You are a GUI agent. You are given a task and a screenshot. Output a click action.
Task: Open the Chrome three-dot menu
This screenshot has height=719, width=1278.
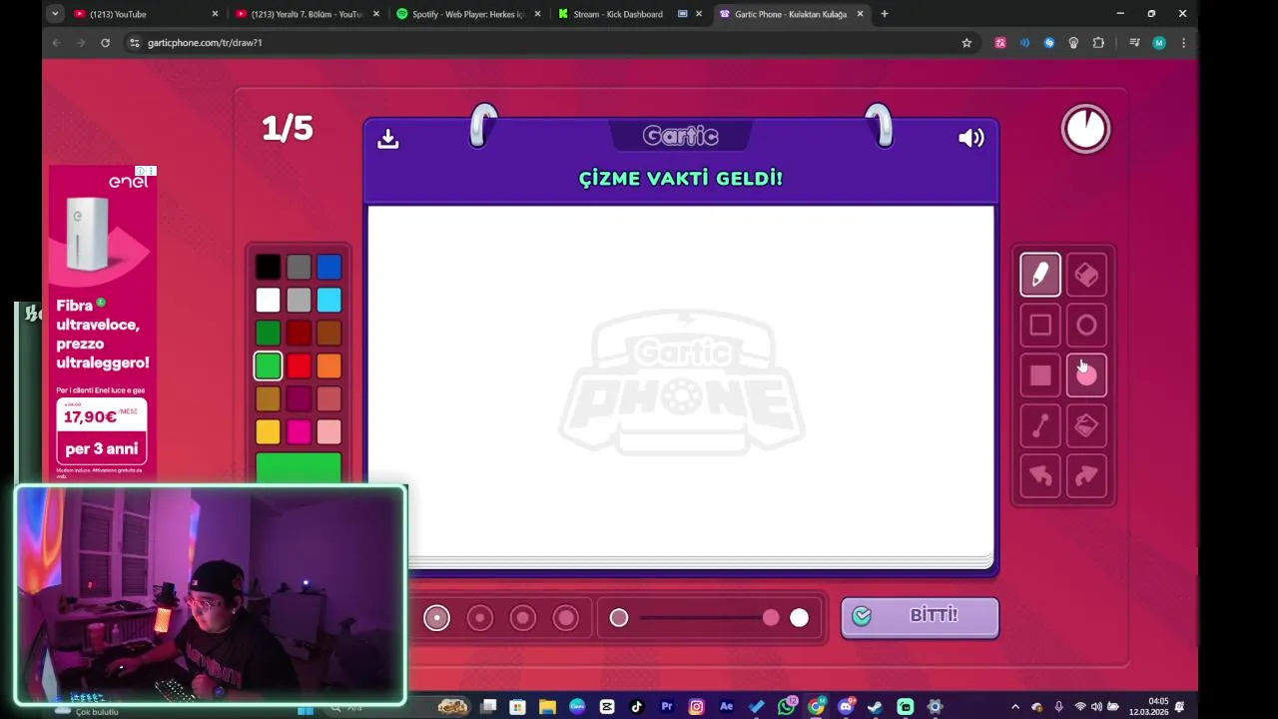pyautogui.click(x=1183, y=43)
